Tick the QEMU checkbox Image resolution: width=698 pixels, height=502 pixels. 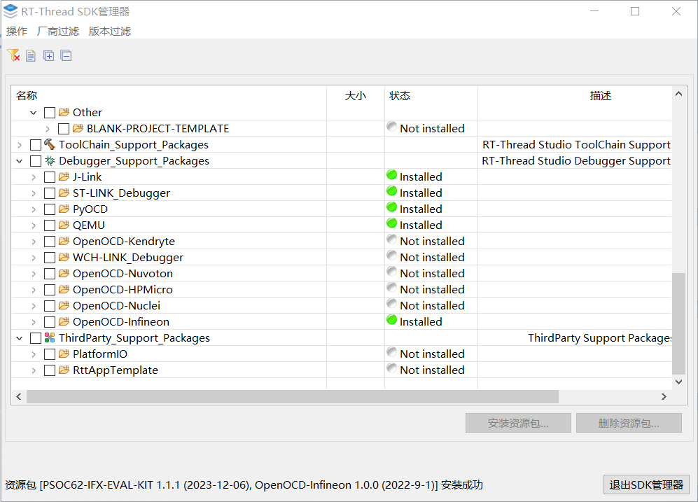click(x=50, y=225)
